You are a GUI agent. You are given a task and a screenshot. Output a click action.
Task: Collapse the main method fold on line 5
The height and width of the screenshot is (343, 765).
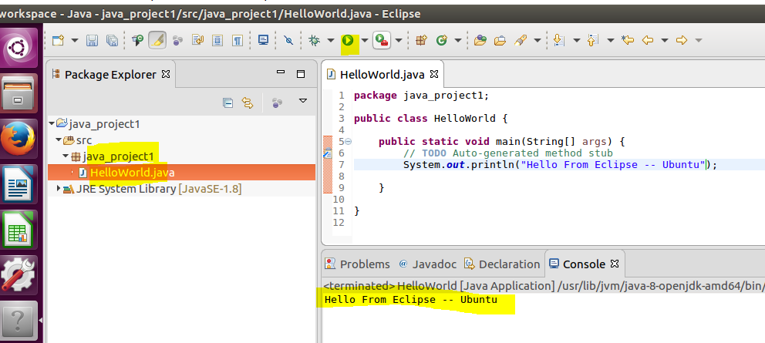[x=348, y=142]
